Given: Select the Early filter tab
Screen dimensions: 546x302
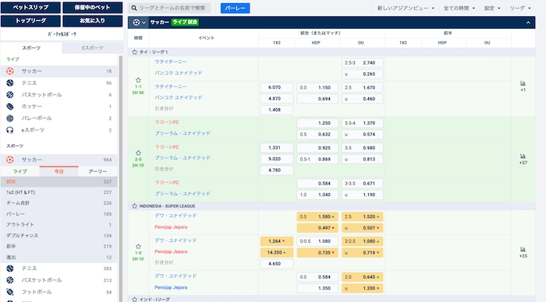Looking at the screenshot, I should pos(97,171).
